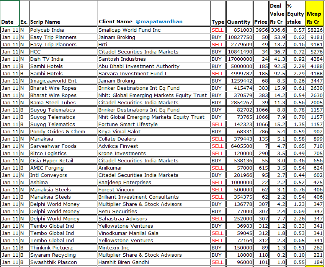Viewport: 325px width, 267px height.
Task: Click 'Mintexrx Inc' client cell
Action: coord(154,248)
